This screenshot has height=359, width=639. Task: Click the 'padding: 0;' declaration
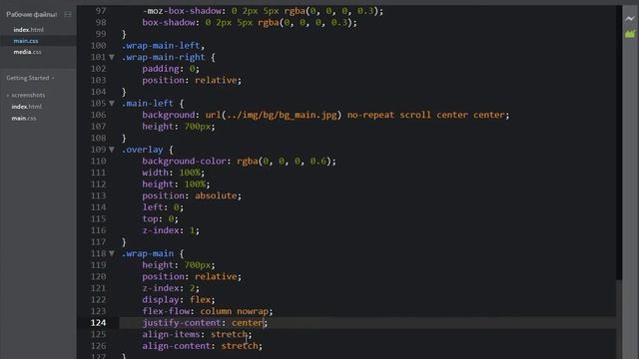[x=171, y=69]
